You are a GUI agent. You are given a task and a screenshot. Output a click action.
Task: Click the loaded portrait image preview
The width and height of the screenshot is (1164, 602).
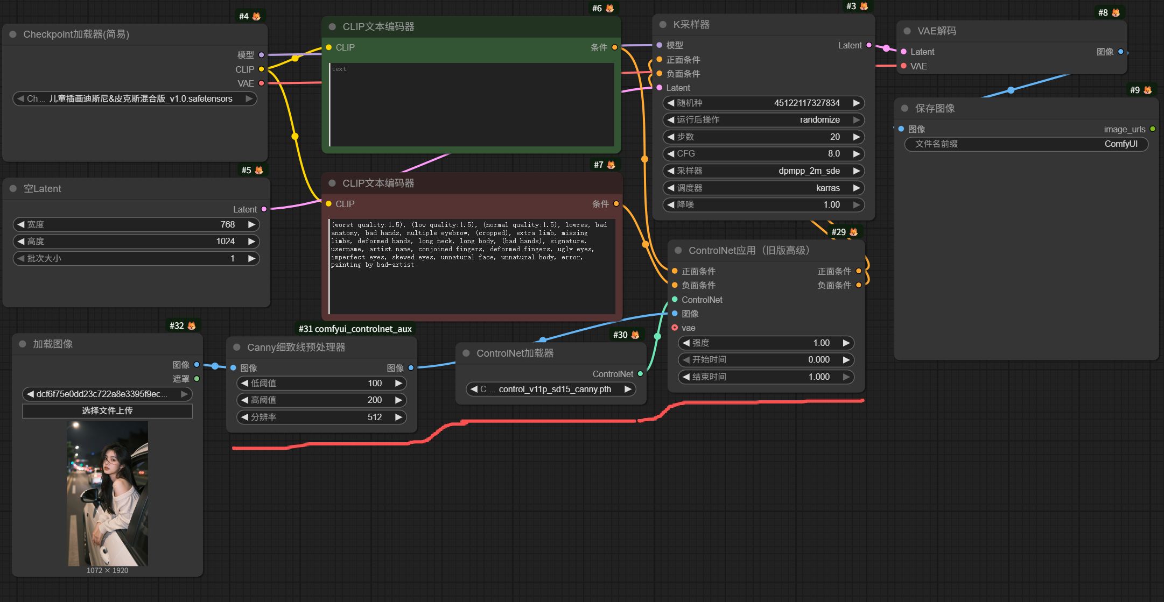click(107, 493)
